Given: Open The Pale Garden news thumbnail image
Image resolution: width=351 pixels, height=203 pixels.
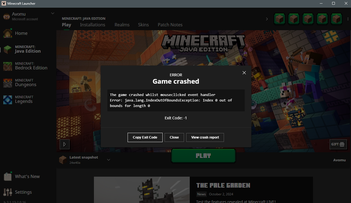Looking at the screenshot, I should [142, 190].
